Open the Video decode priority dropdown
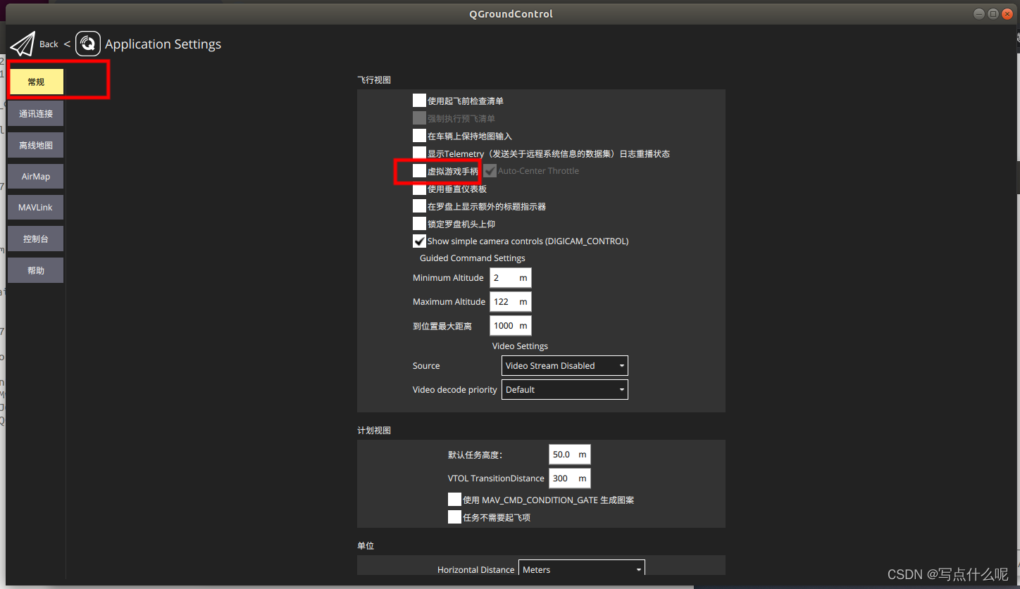The height and width of the screenshot is (589, 1020). pyautogui.click(x=564, y=390)
